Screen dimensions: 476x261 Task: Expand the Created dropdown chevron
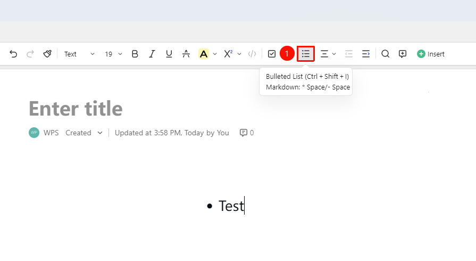point(100,133)
